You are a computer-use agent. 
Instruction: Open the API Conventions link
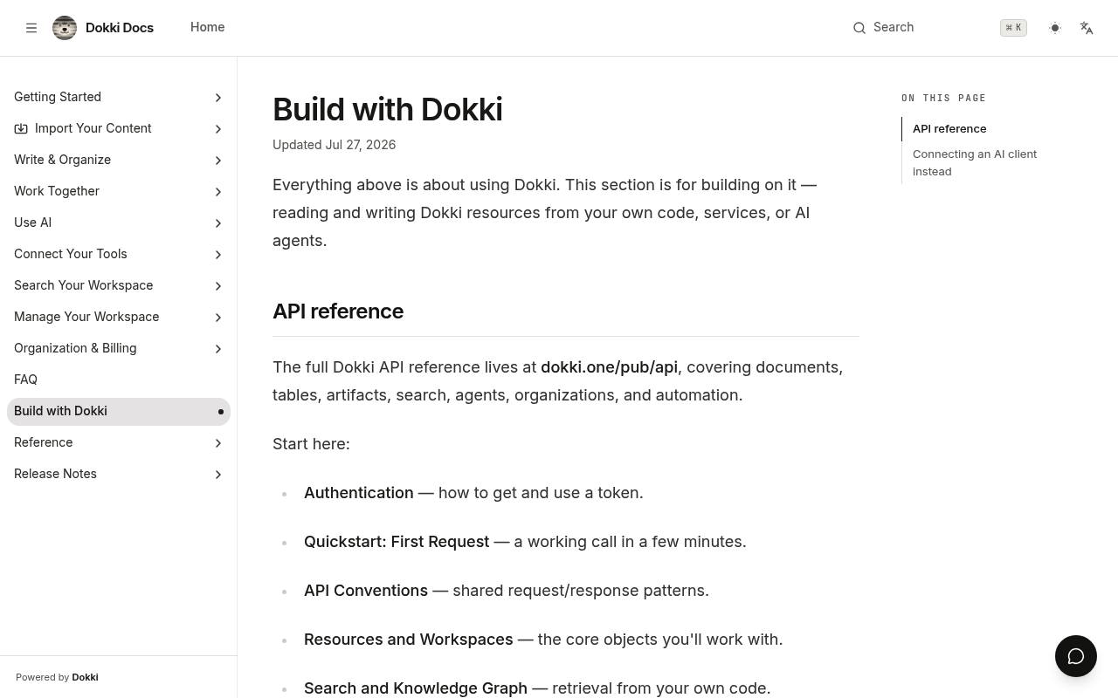[366, 591]
